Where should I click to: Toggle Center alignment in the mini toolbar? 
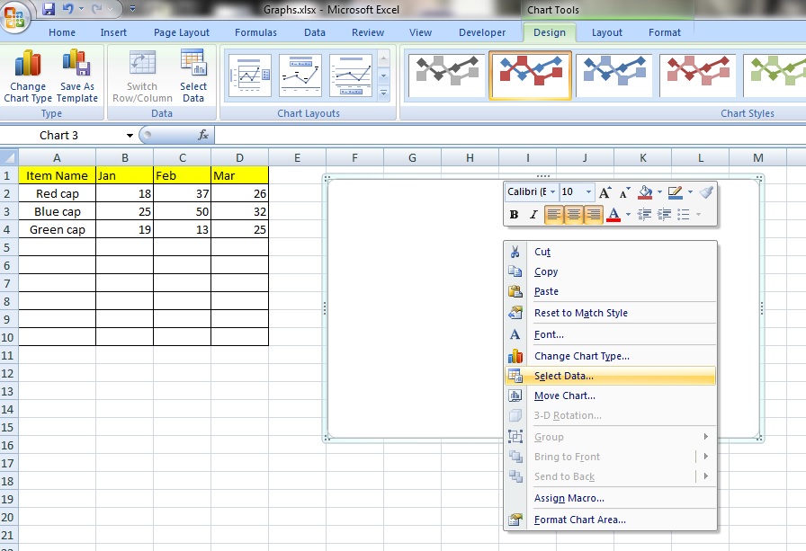click(573, 215)
